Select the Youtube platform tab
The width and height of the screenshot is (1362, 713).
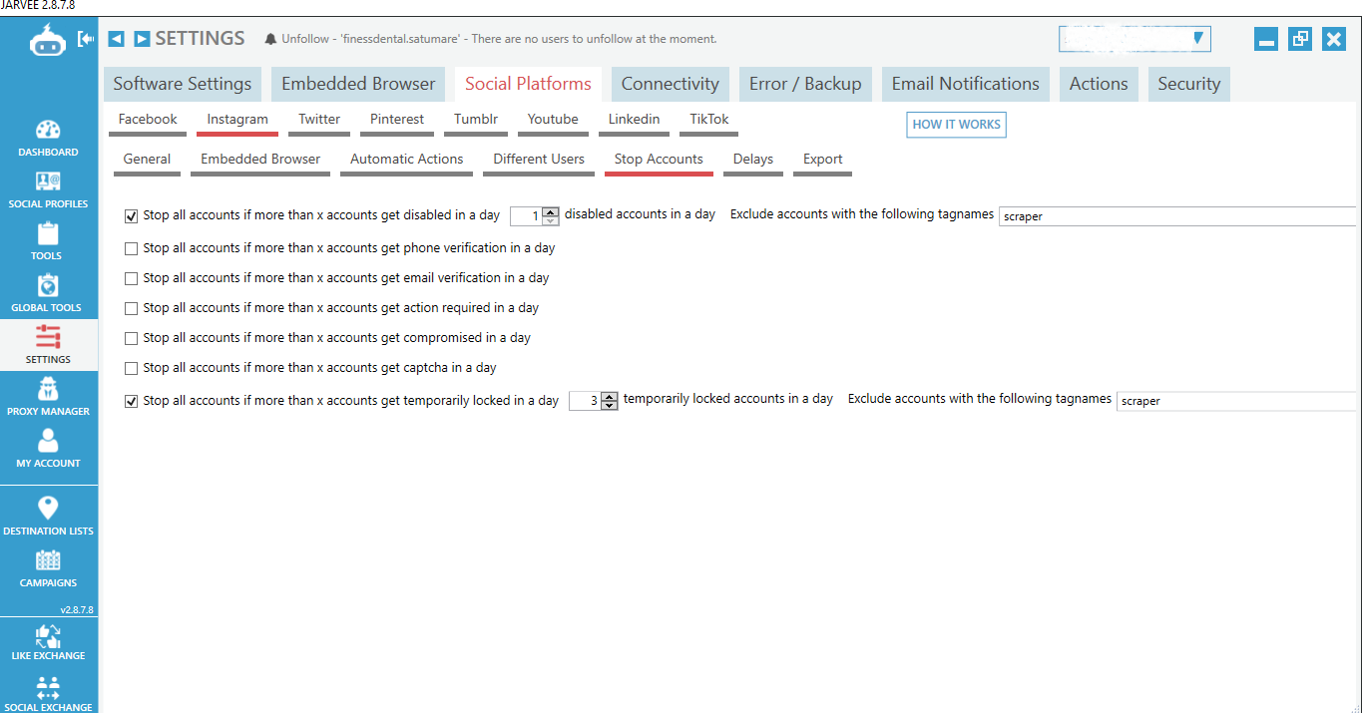click(x=553, y=120)
